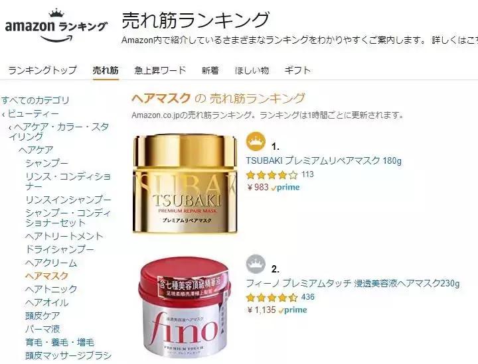Viewport: 478px width, 364px height.
Task: Click the star rating of TSUBAKI mask
Action: (272, 175)
